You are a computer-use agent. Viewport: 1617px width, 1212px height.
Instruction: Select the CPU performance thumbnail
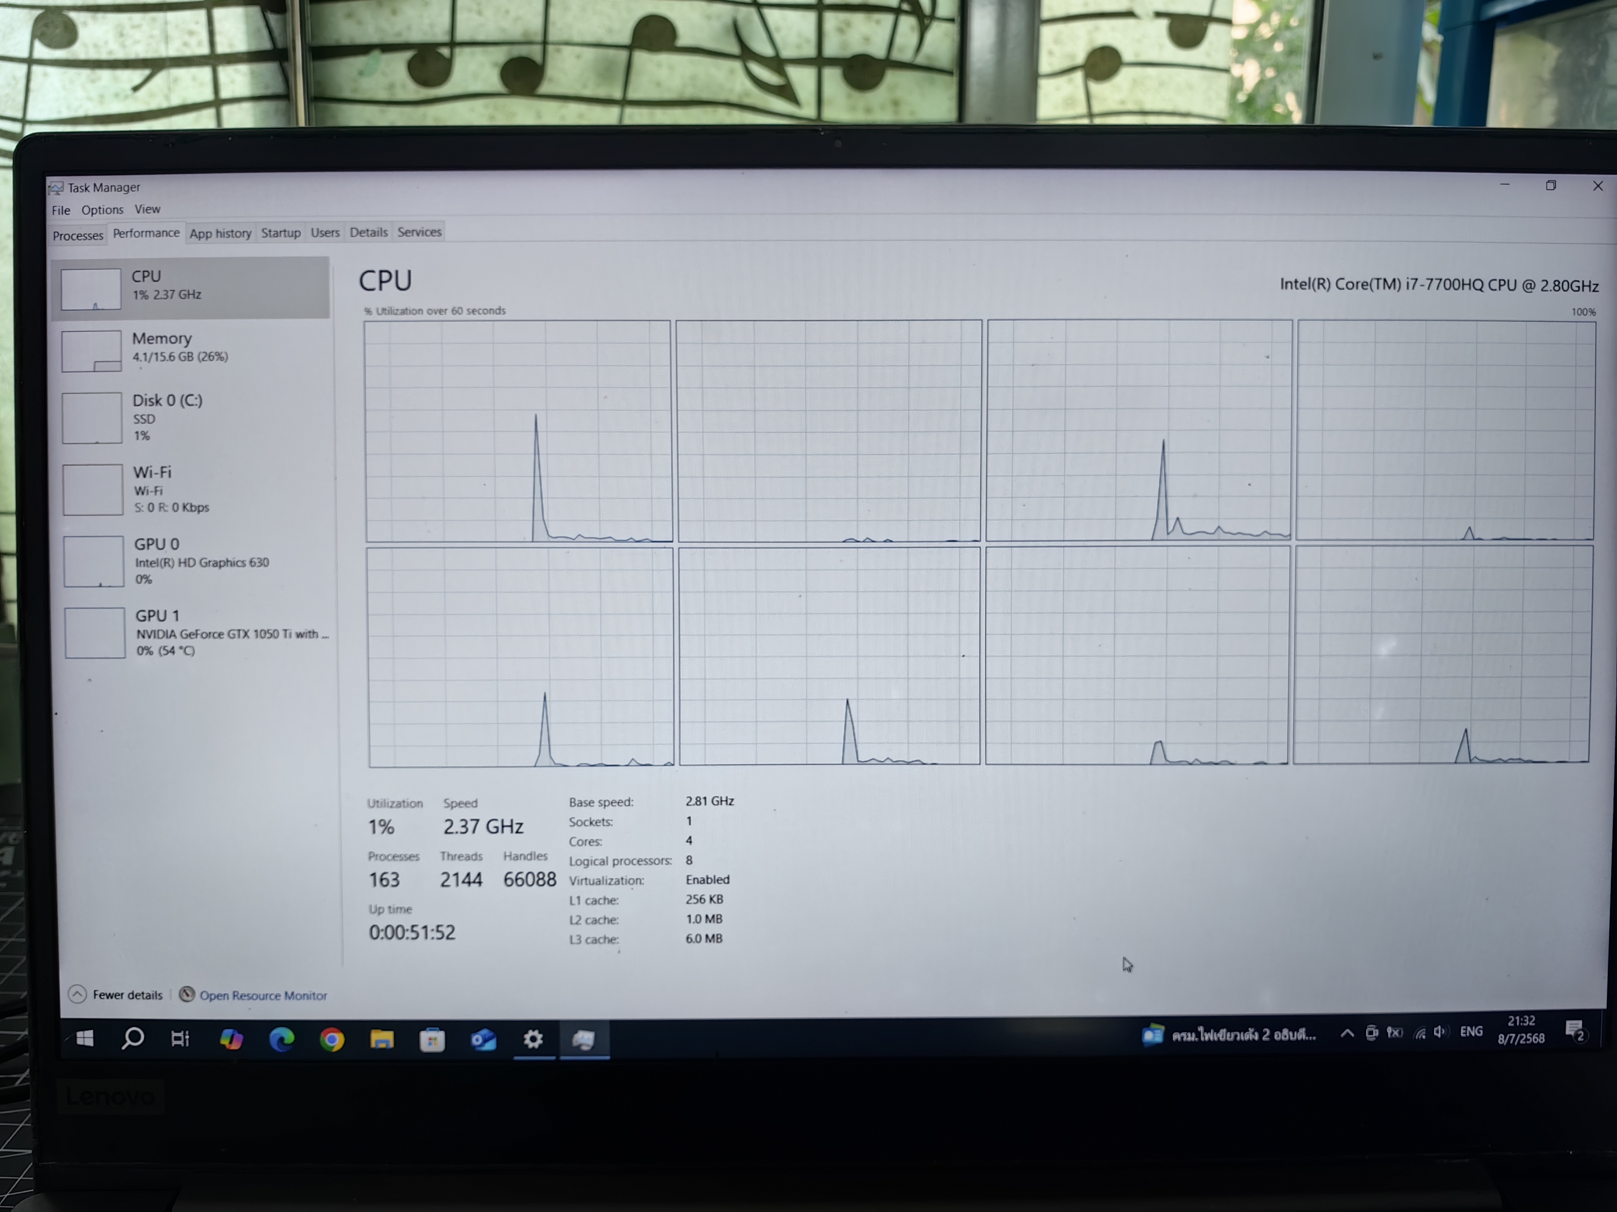91,289
